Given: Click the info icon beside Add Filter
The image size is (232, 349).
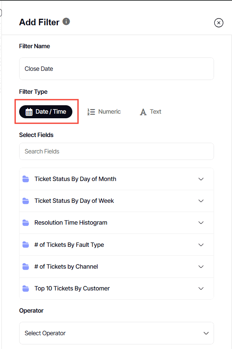Looking at the screenshot, I should (x=66, y=21).
